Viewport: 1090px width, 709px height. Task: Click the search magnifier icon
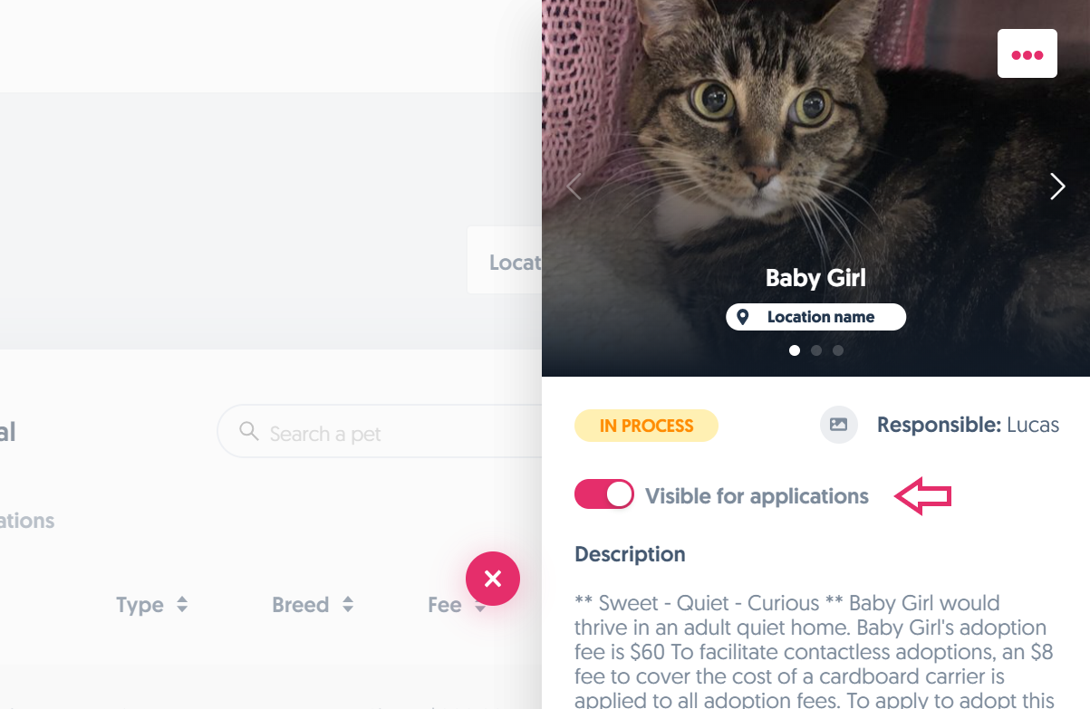249,432
